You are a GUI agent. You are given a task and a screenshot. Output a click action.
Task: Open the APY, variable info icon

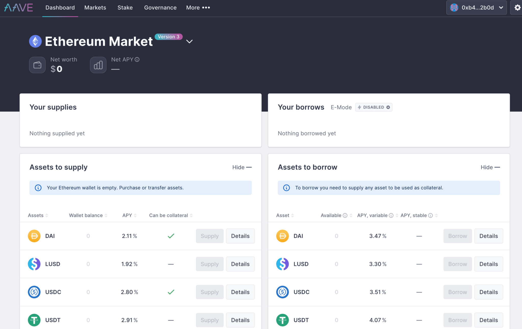click(x=391, y=216)
